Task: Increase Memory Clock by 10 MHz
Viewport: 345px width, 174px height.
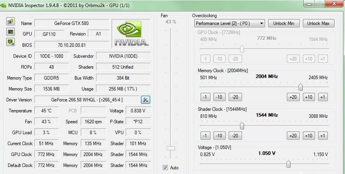Action: pos(309,97)
